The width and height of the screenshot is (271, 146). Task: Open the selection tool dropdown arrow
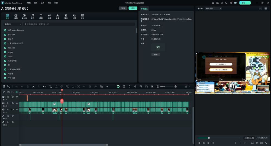pos(9,87)
